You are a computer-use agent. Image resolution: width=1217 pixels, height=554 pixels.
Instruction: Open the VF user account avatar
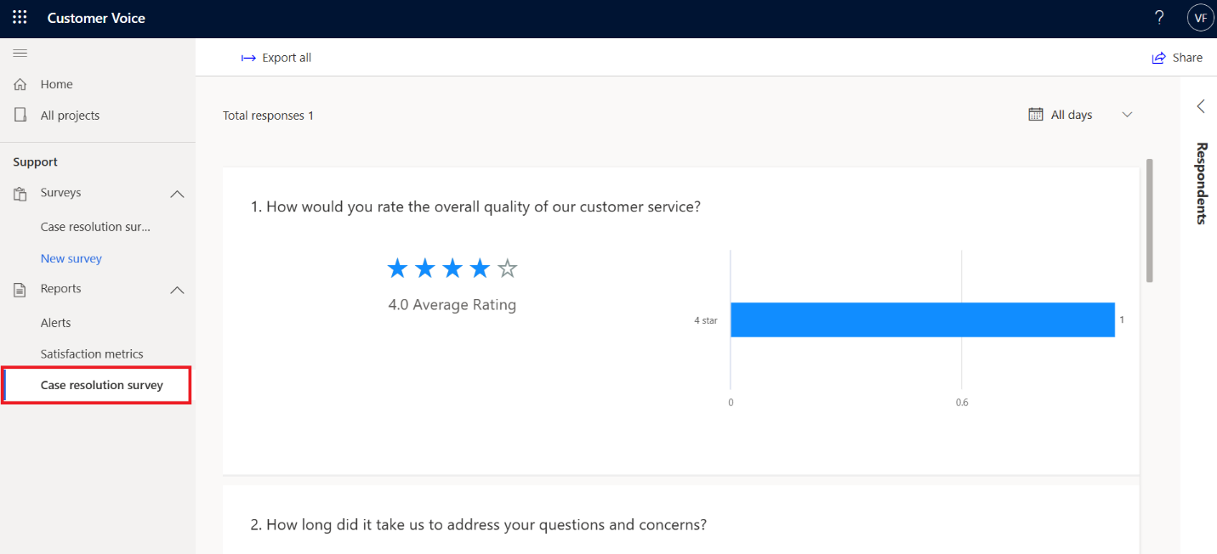click(1200, 18)
